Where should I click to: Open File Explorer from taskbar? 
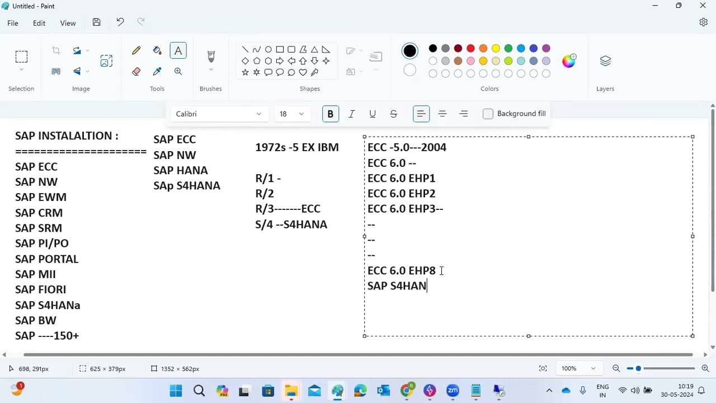click(x=291, y=391)
